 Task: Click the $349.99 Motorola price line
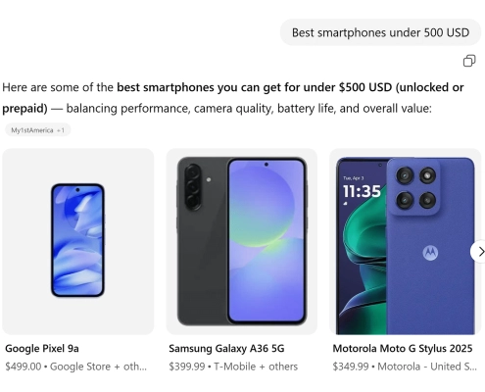click(x=405, y=367)
